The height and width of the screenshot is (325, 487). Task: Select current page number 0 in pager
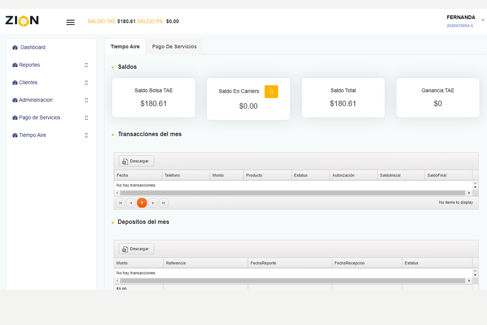[x=142, y=203]
